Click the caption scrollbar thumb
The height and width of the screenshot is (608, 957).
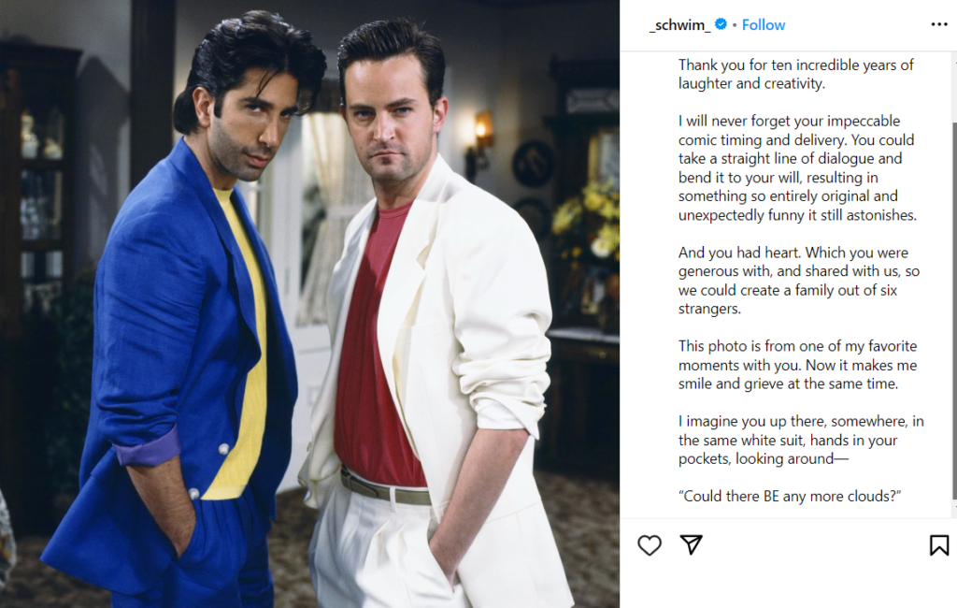click(x=954, y=311)
